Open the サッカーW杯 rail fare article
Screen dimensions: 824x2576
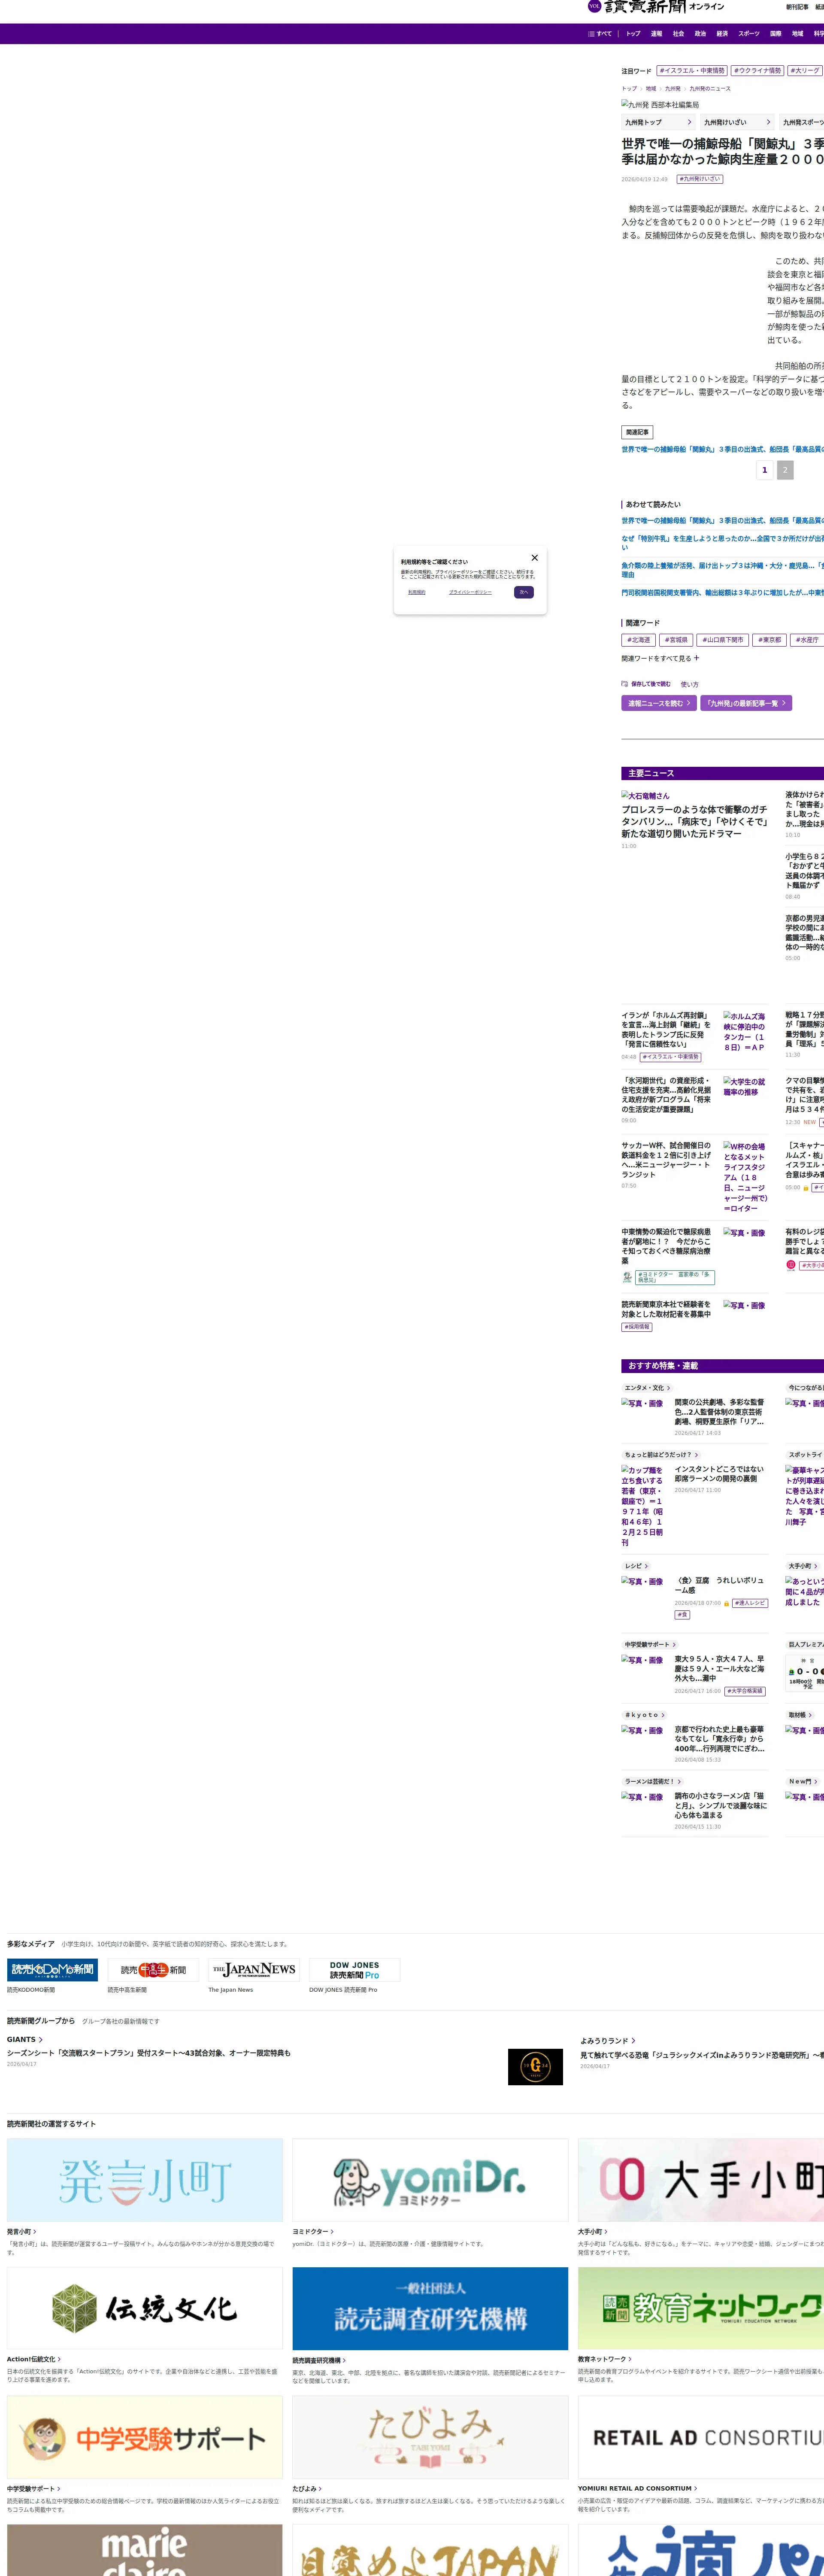click(x=666, y=1160)
